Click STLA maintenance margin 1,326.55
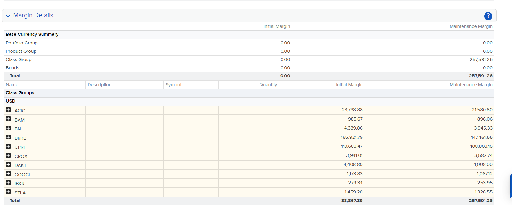The image size is (512, 205). point(484,192)
